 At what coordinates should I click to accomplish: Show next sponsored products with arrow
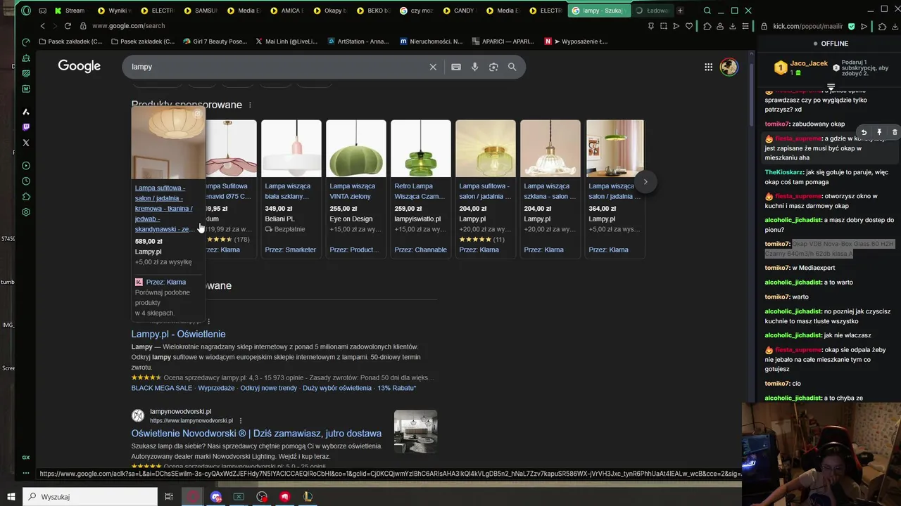pos(645,182)
